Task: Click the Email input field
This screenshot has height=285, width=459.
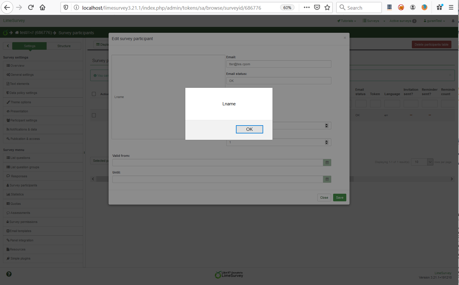Action: tap(279, 64)
